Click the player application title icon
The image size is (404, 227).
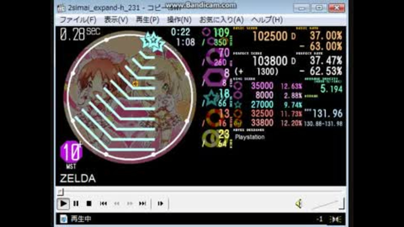click(61, 8)
